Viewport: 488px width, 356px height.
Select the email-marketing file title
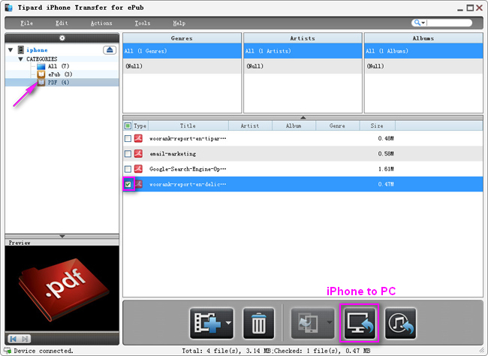pos(173,153)
